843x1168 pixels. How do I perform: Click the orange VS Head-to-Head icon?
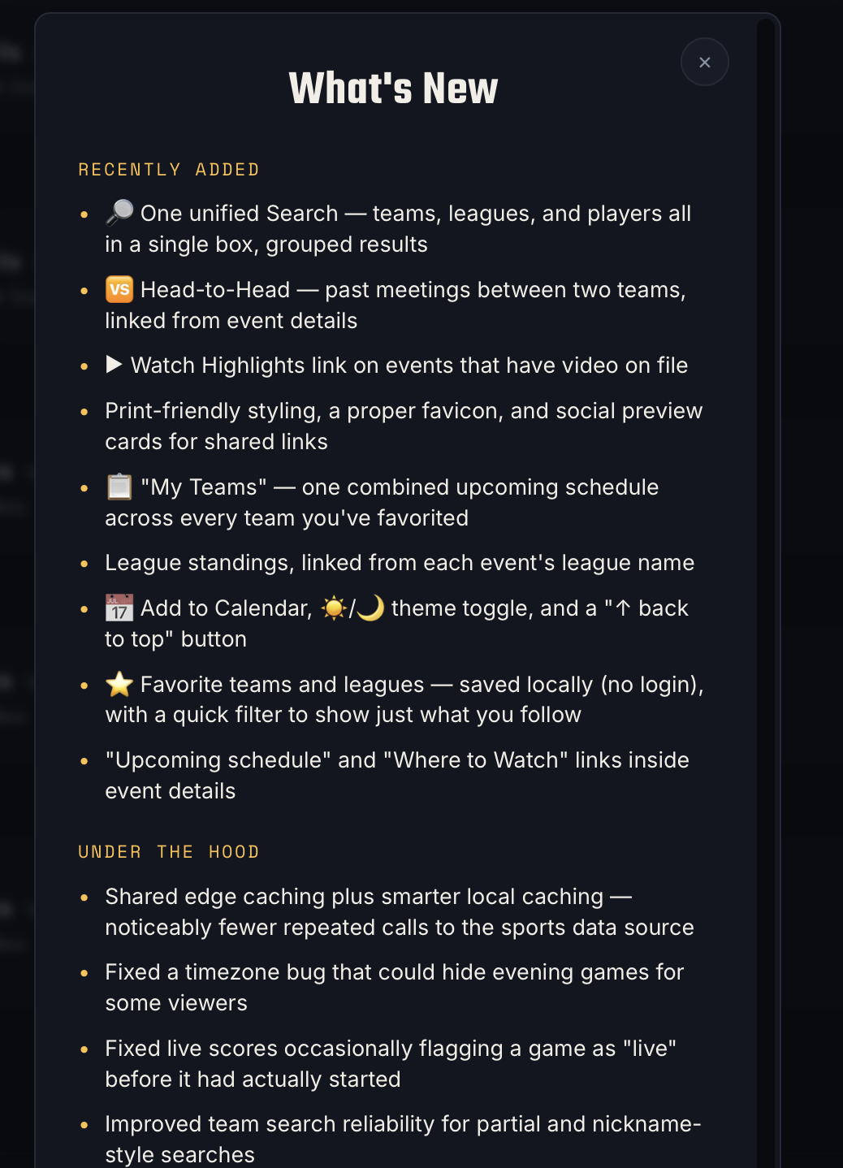119,289
